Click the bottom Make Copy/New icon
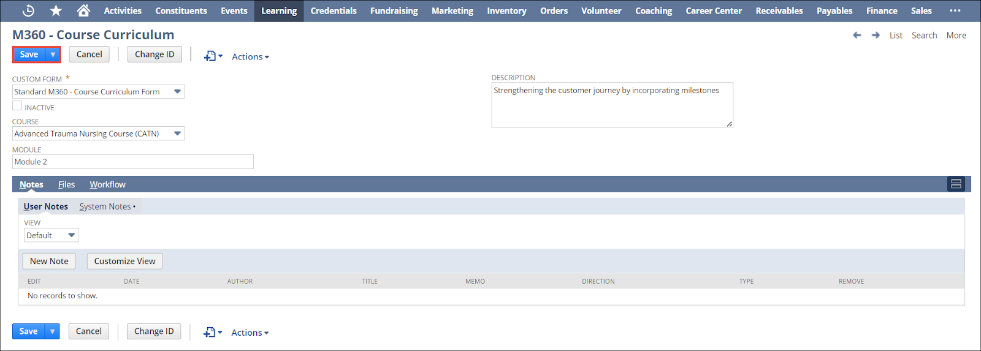Image resolution: width=981 pixels, height=351 pixels. pyautogui.click(x=212, y=333)
